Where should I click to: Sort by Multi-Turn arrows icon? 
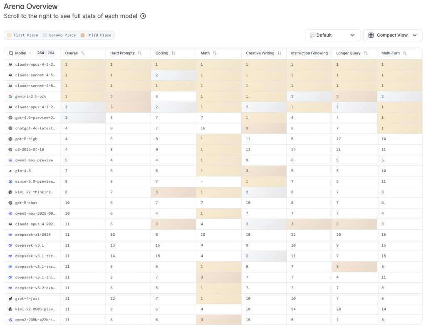(405, 53)
